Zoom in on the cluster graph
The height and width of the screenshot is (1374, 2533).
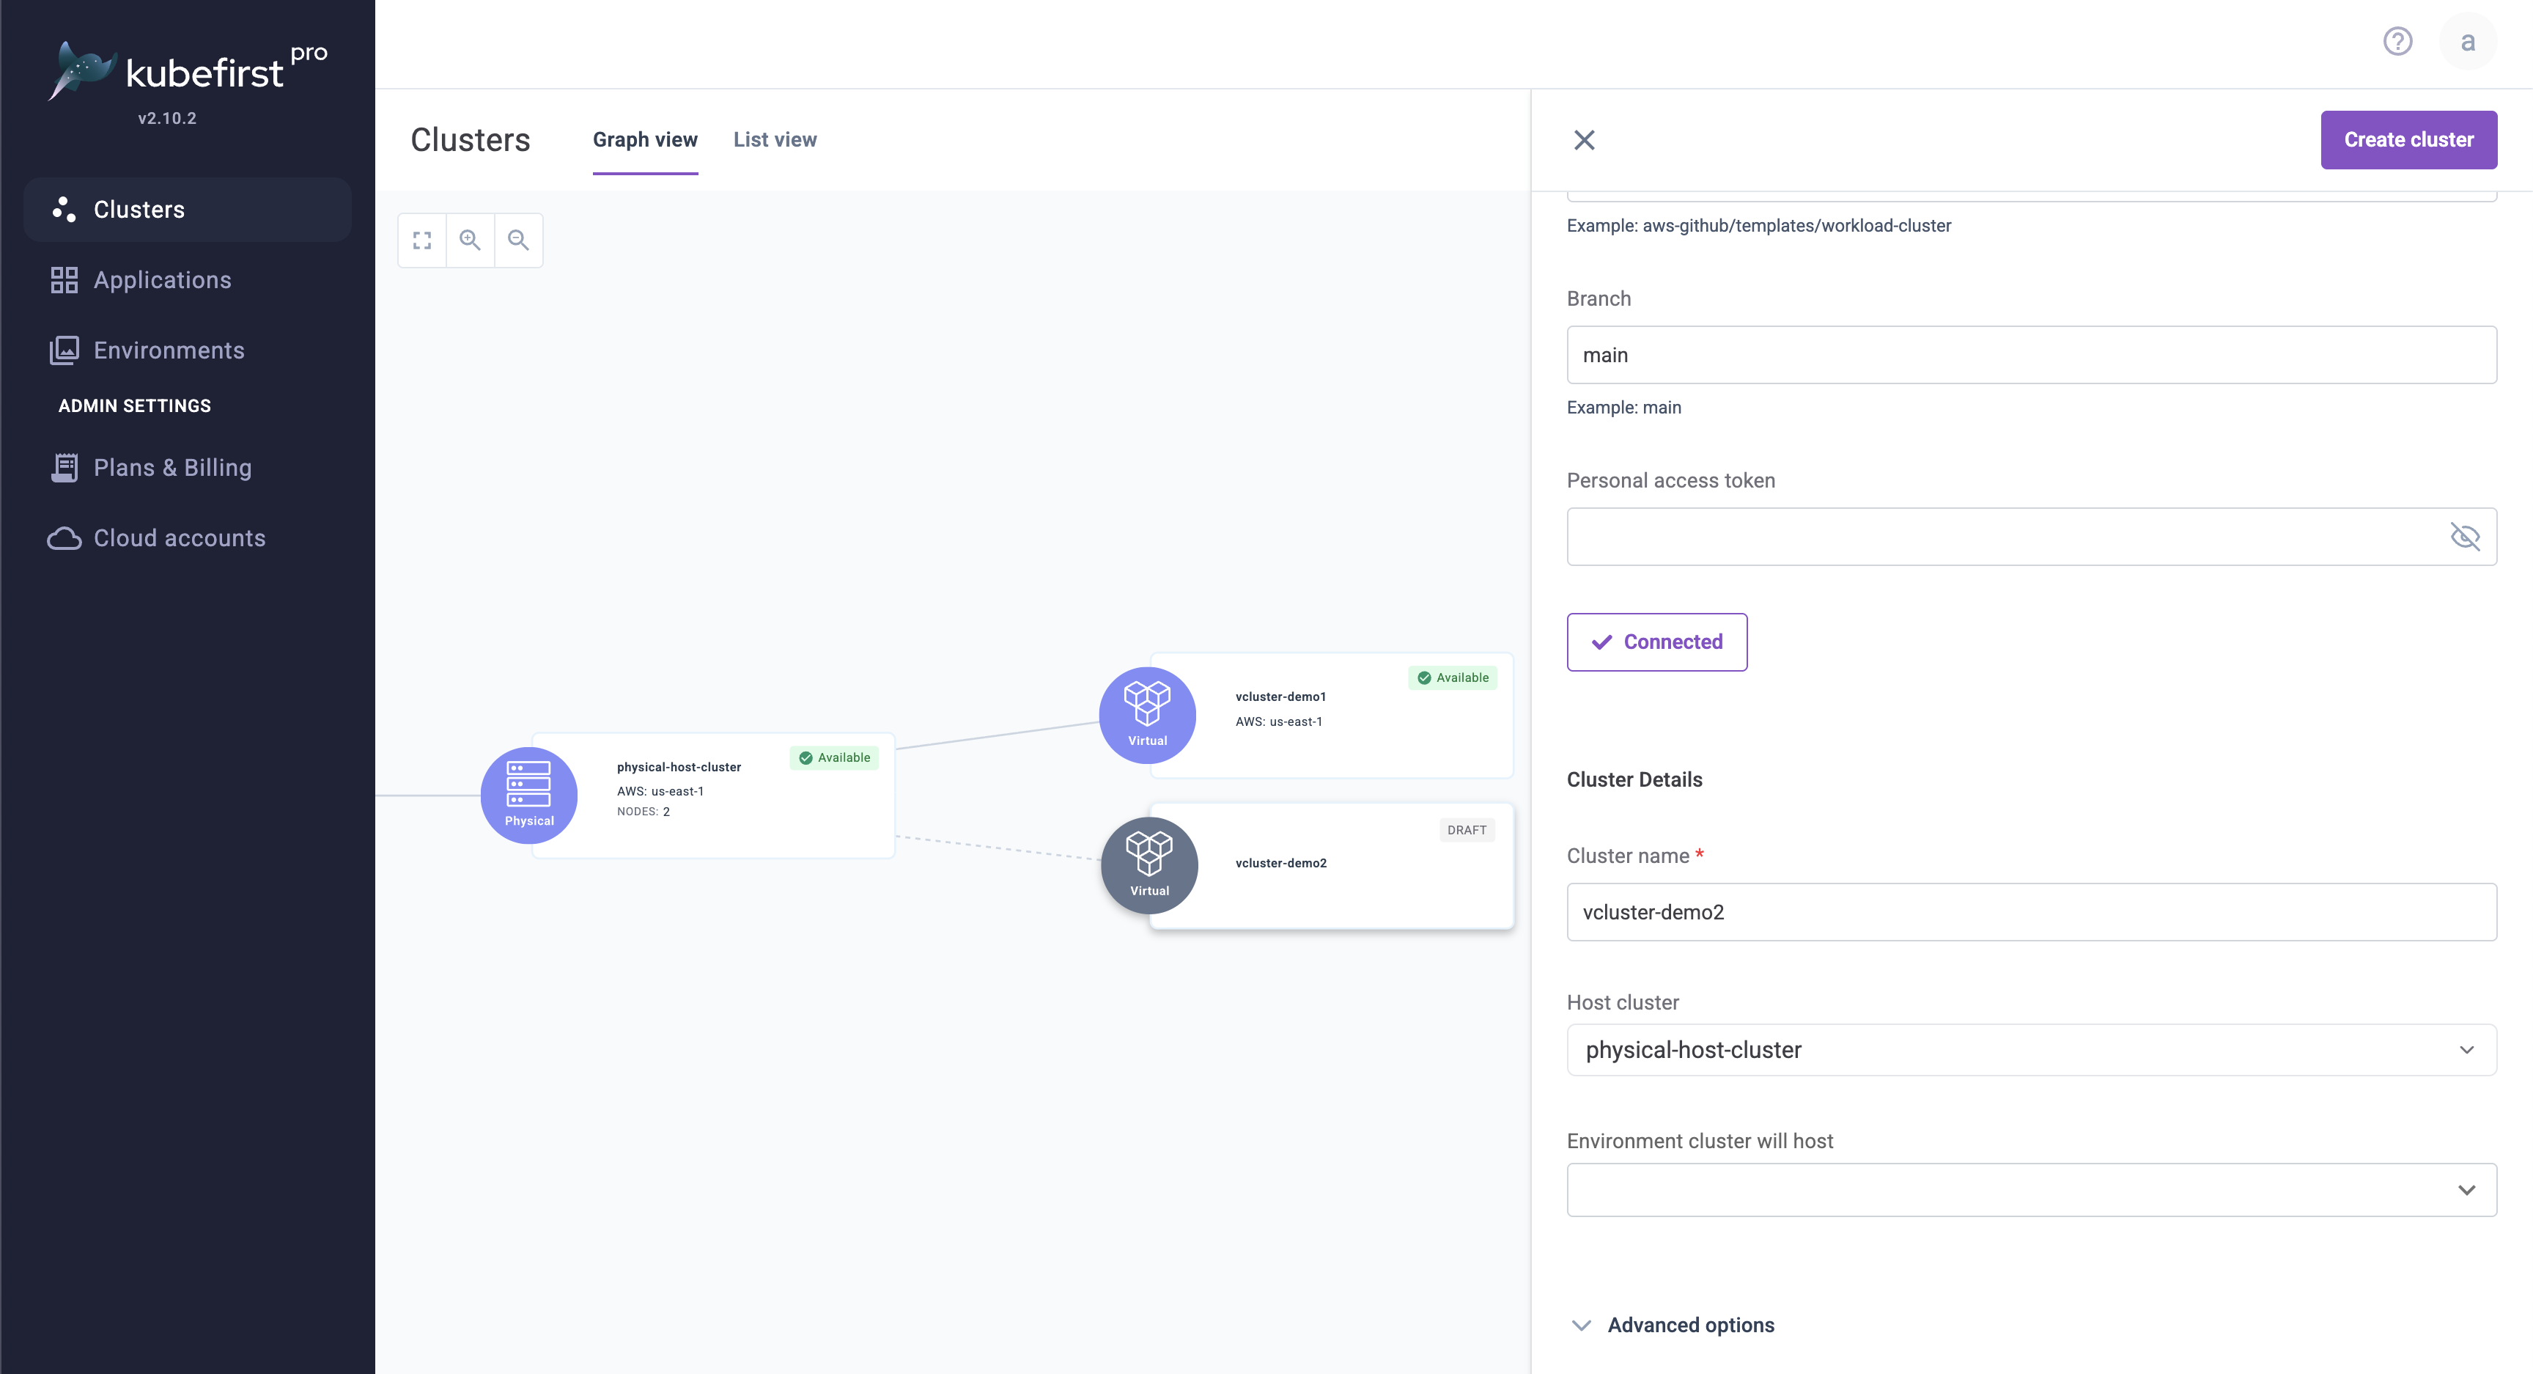tap(470, 240)
